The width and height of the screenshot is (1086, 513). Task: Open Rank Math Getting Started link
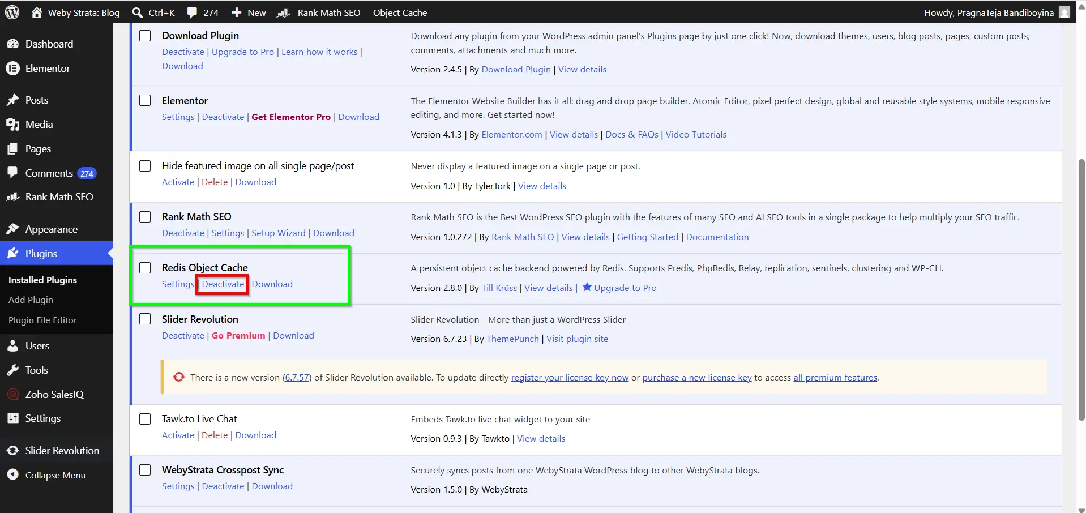coord(647,237)
